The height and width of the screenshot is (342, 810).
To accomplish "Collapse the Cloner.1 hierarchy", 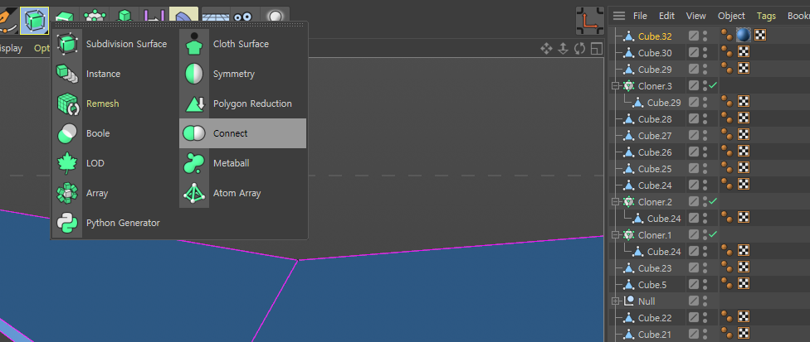I will (x=615, y=235).
